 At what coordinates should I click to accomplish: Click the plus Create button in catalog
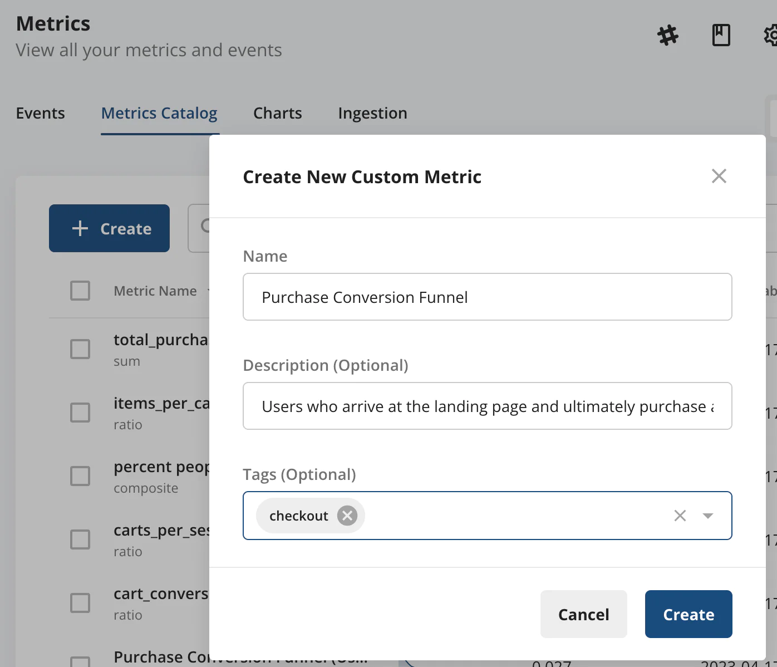109,228
